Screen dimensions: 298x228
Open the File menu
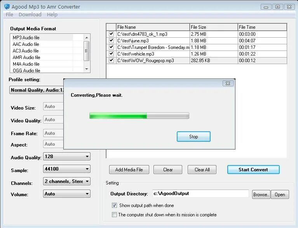9,15
